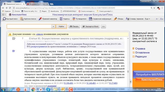This screenshot has height=92, width=165.
Task: Expand the Еще dropdown menu
Action: click(x=147, y=19)
